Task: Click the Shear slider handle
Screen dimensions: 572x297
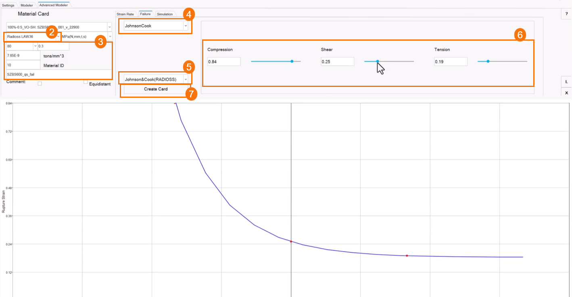Action: pyautogui.click(x=378, y=61)
